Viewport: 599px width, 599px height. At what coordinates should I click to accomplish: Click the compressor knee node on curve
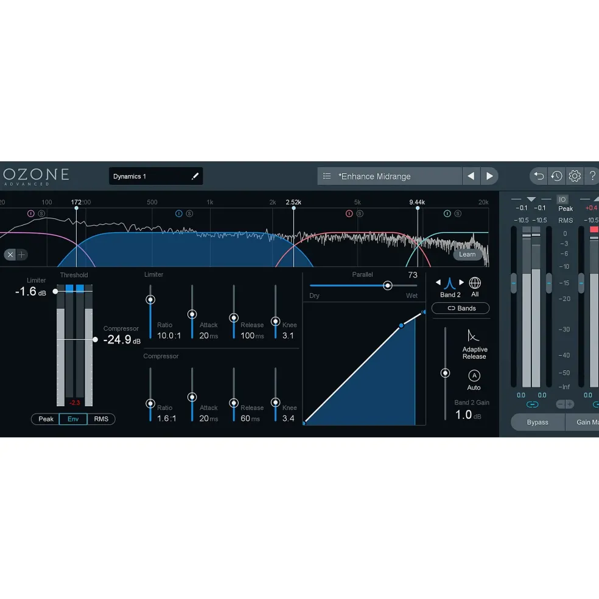(x=401, y=325)
